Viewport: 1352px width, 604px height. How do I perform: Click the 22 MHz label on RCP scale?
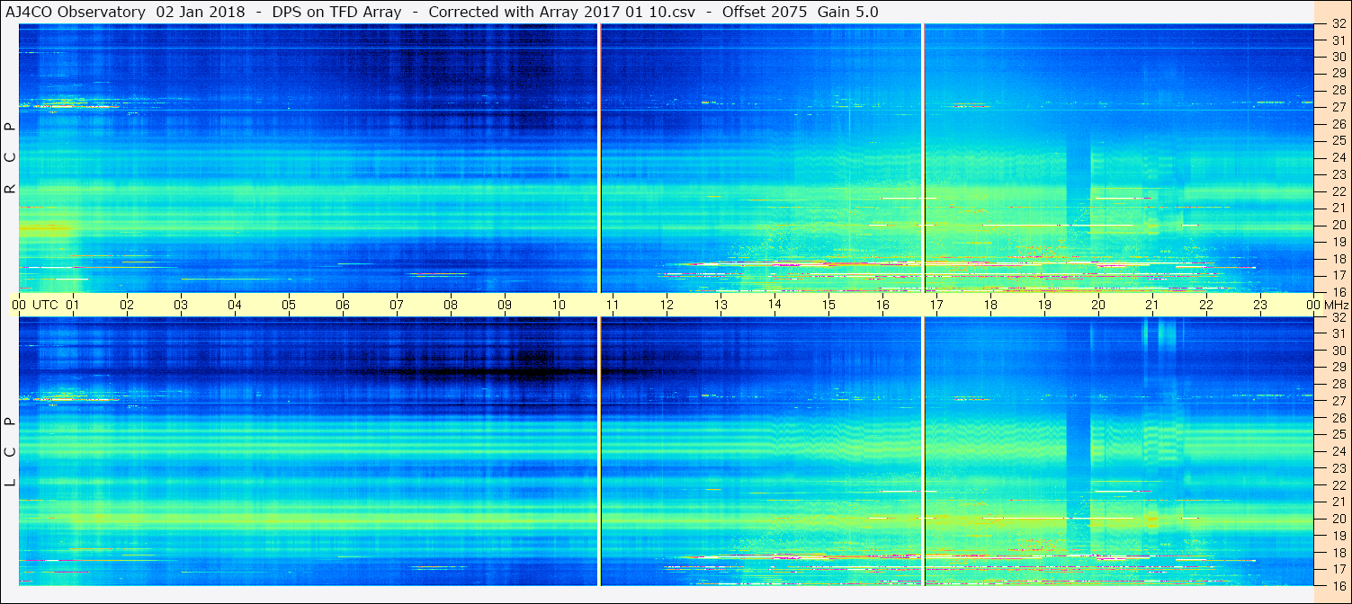coord(1339,191)
